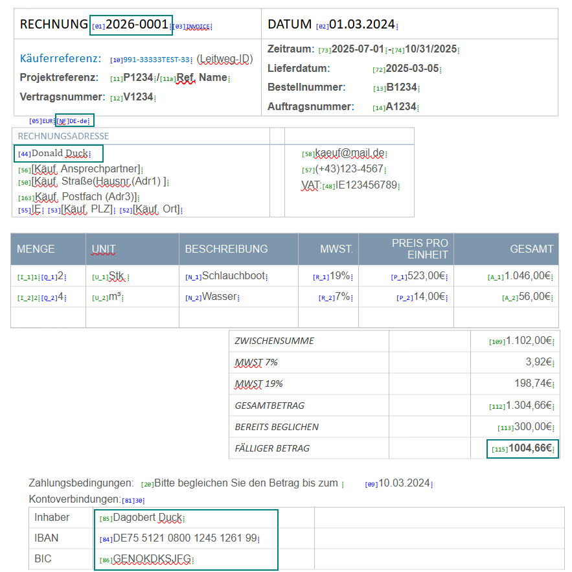Select the invoice date 01.03.2024

pyautogui.click(x=361, y=25)
